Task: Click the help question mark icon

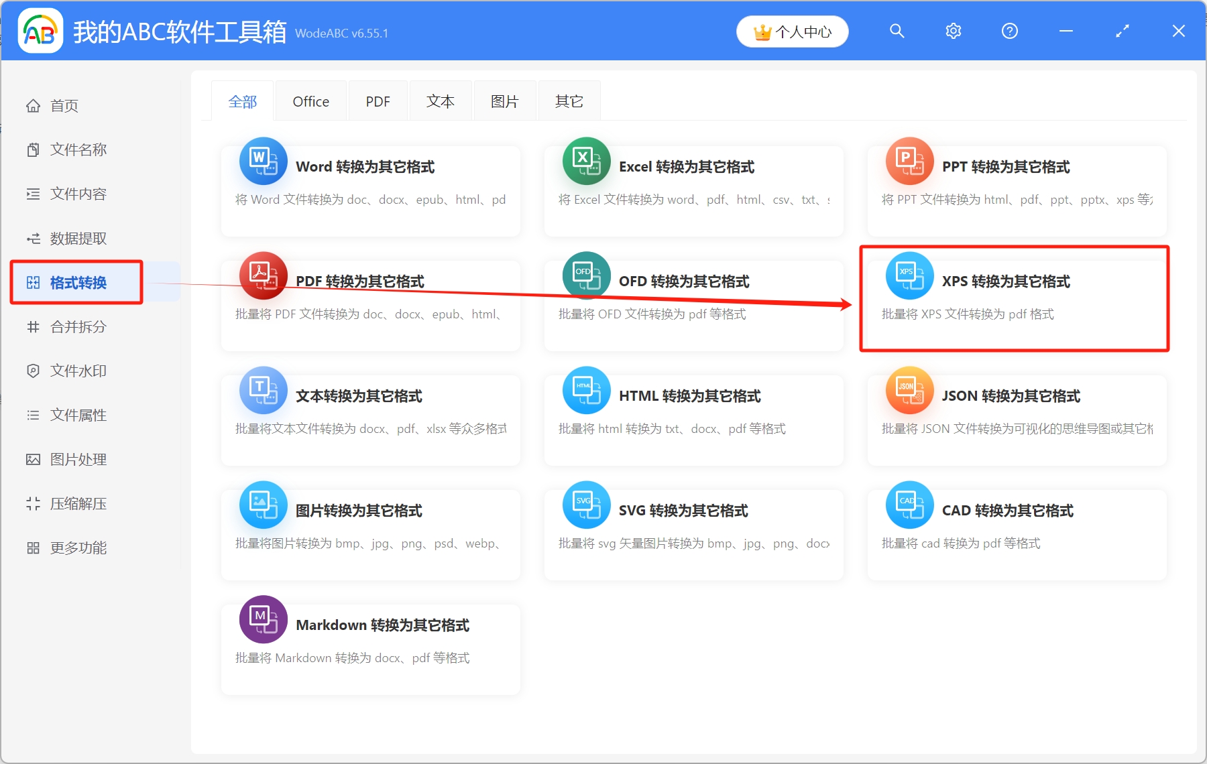Action: tap(1009, 31)
